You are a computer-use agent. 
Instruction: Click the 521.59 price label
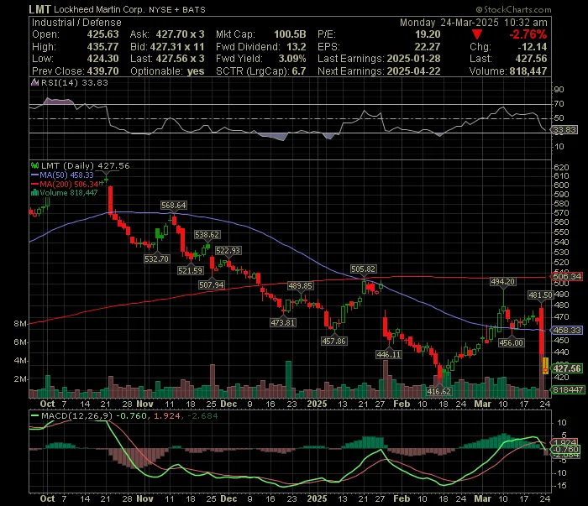click(x=190, y=270)
